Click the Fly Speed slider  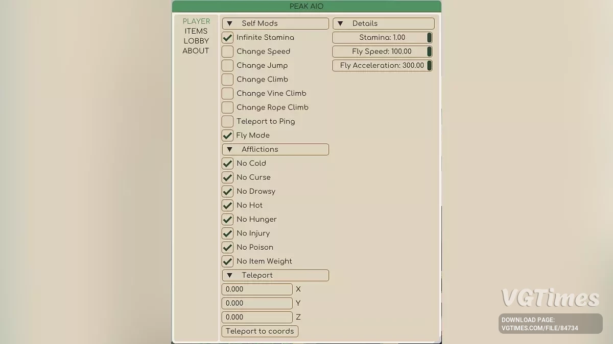pyautogui.click(x=382, y=51)
